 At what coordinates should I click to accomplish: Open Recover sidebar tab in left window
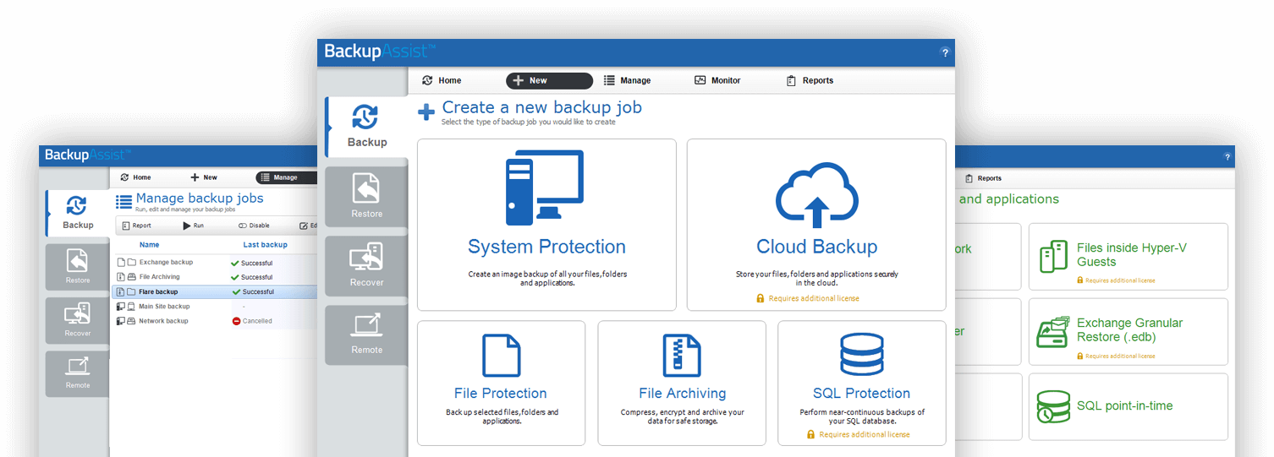(x=78, y=320)
